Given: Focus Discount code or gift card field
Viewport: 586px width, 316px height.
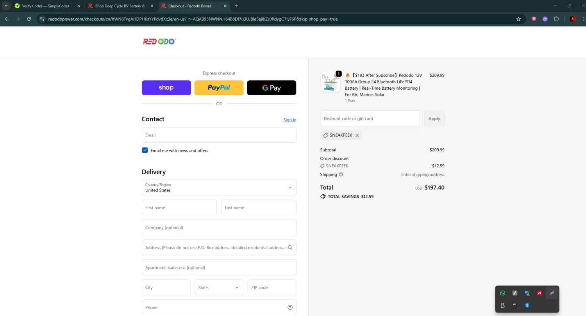Looking at the screenshot, I should tap(370, 119).
